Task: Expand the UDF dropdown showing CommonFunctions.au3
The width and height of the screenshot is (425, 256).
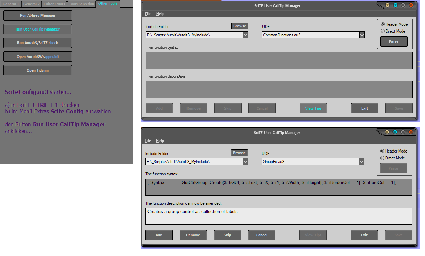Action: 362,35
